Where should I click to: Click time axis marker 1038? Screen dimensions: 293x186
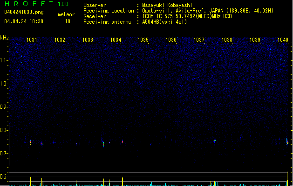coord(227,40)
